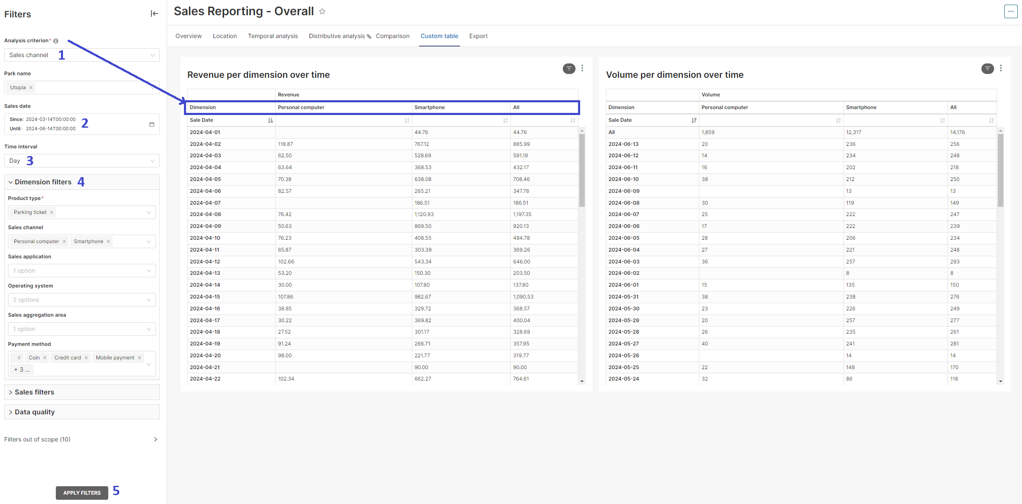
Task: Expand the Data quality section
Action: point(82,412)
